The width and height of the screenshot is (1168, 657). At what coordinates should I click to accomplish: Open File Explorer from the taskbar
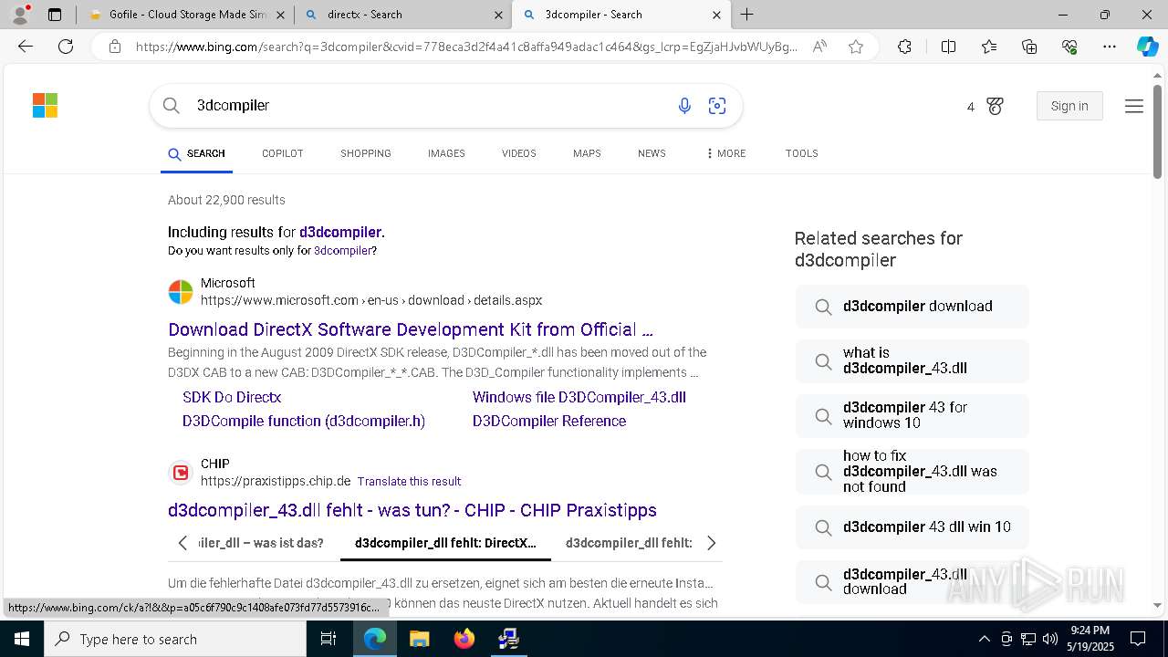(x=419, y=639)
